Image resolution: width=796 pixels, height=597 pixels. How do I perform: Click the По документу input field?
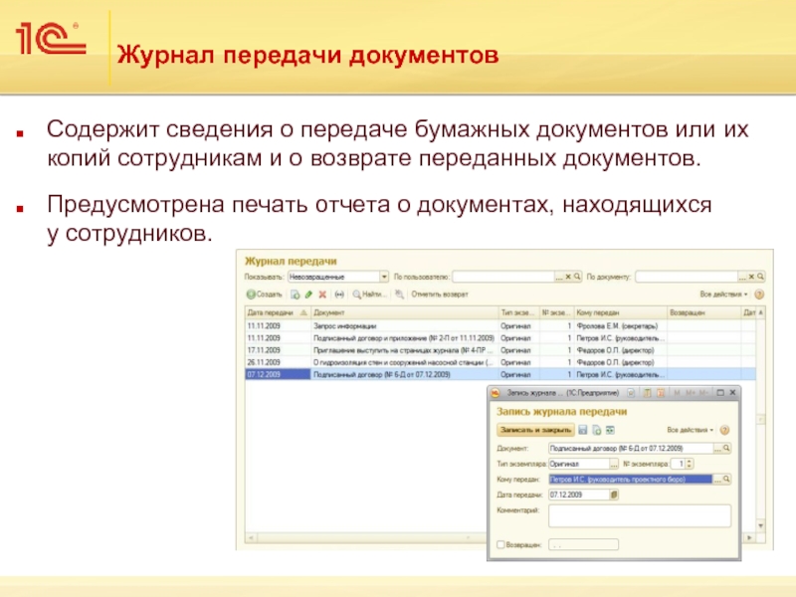click(x=687, y=277)
